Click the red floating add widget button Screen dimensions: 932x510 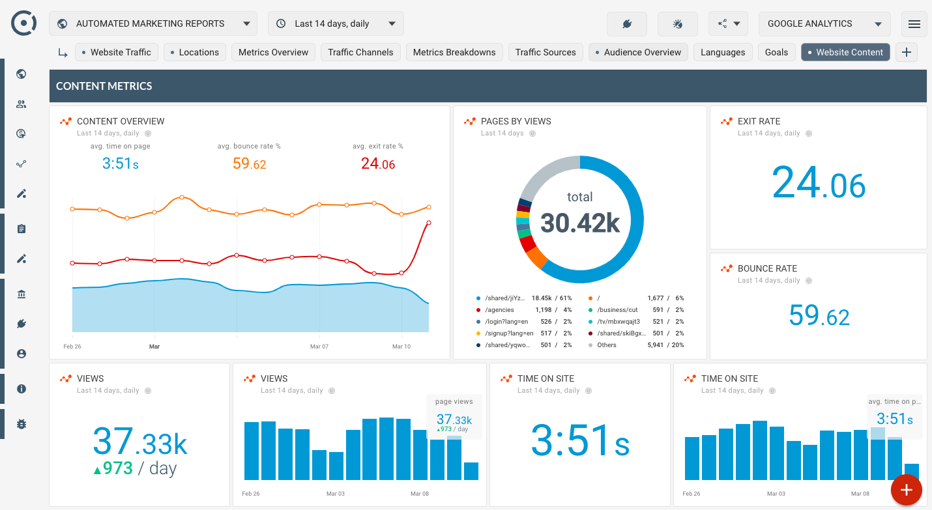[906, 490]
